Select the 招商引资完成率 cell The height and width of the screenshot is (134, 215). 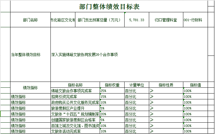[75, 96]
